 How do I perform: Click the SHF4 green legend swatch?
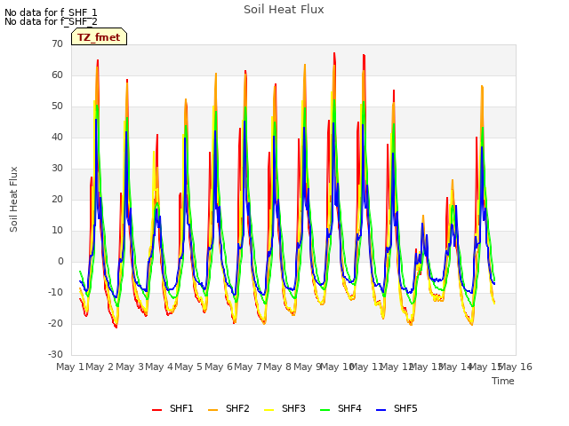(x=325, y=410)
